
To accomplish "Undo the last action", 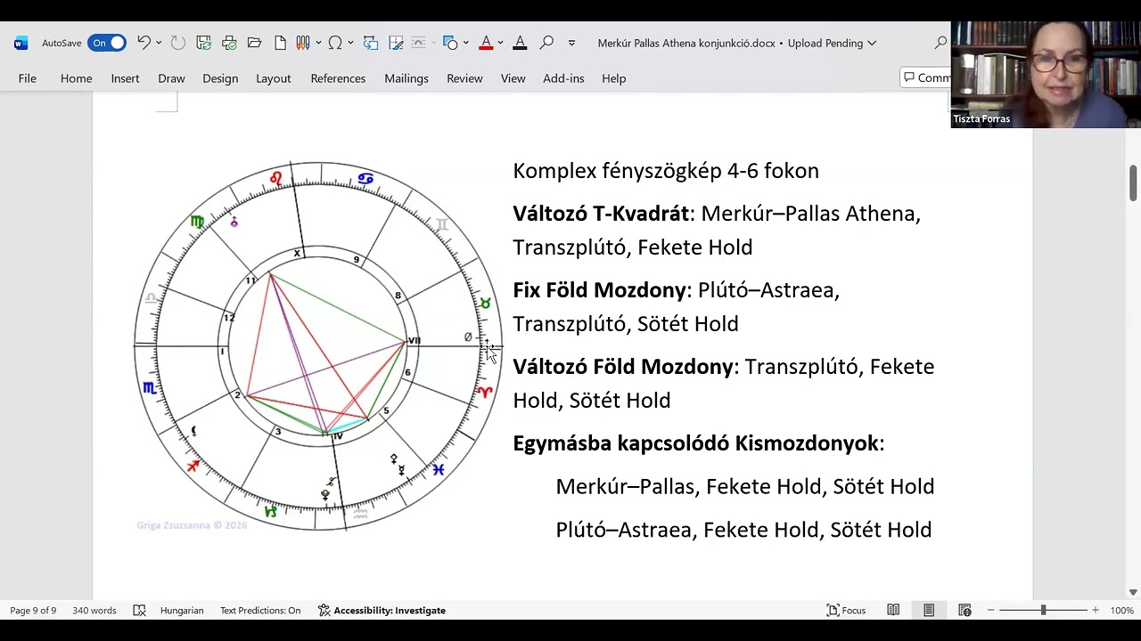I will [144, 43].
